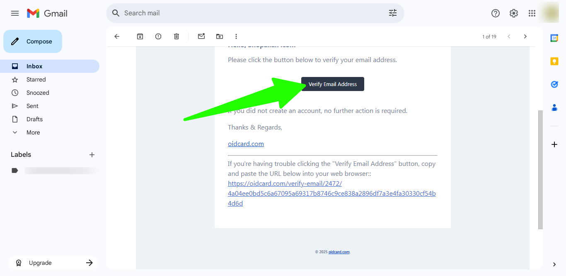
Task: Open Google Keep in the side panel
Action: tap(554, 61)
